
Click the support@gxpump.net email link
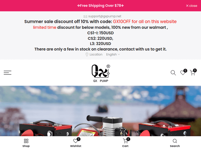[105, 16]
